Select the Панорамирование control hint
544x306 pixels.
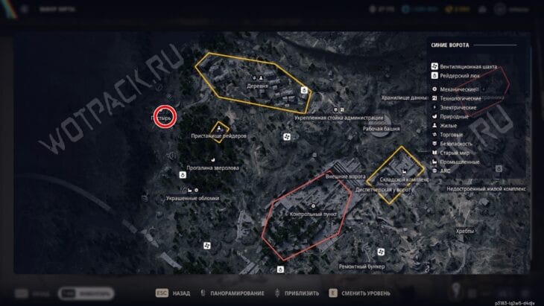click(233, 293)
